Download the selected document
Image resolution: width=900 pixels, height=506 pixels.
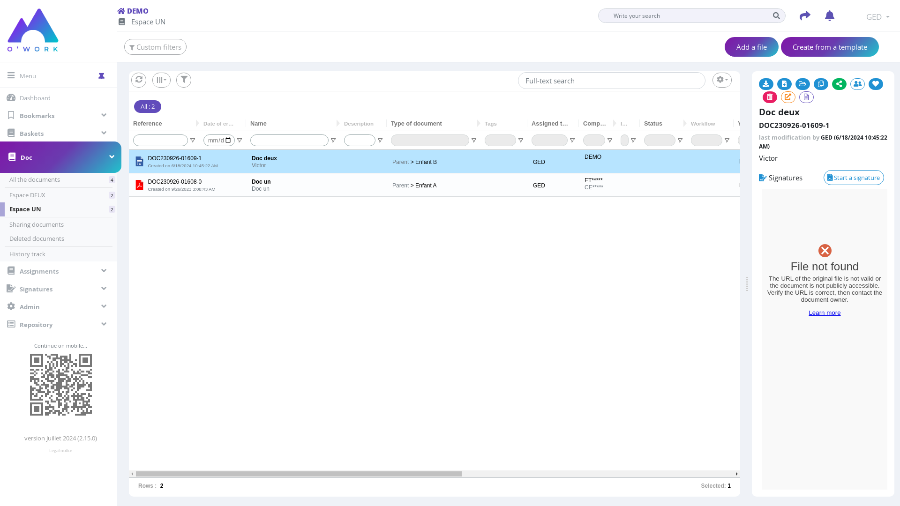pyautogui.click(x=766, y=84)
